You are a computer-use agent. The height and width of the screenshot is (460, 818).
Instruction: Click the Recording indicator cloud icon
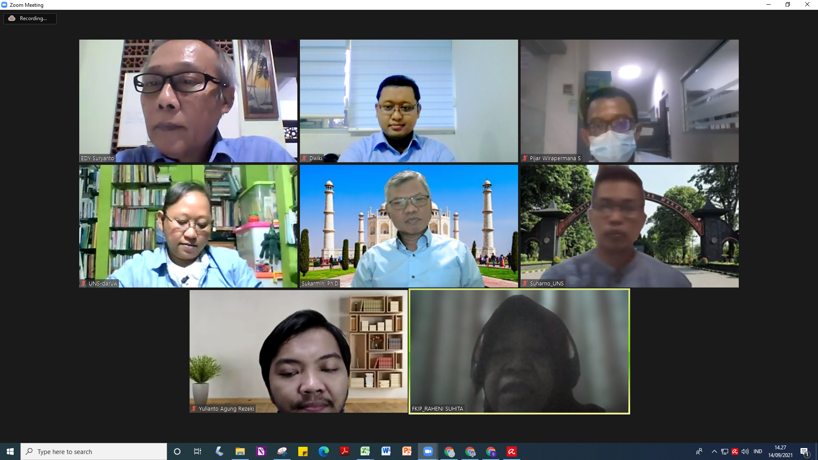pos(12,18)
